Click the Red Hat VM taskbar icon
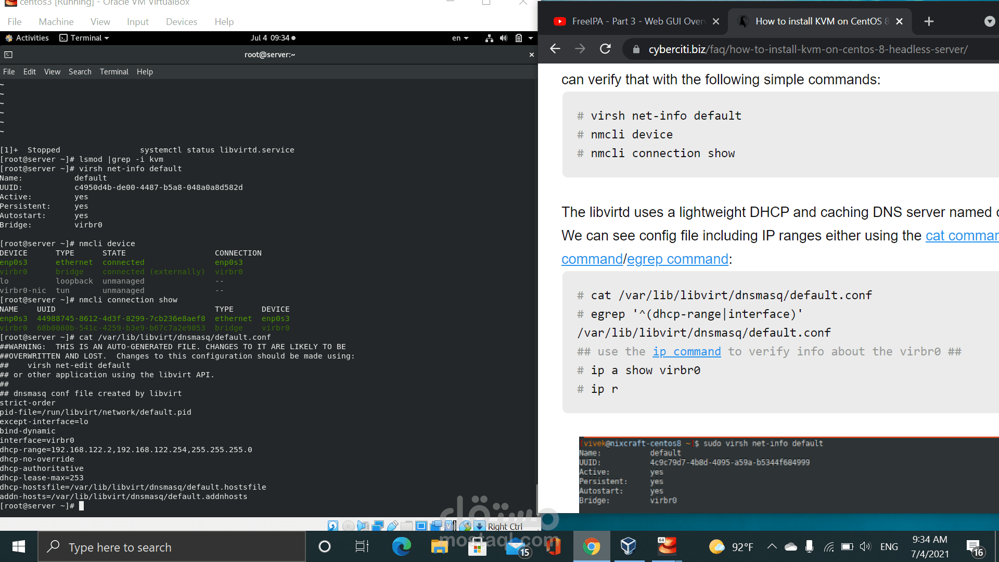999x562 pixels. [x=667, y=546]
